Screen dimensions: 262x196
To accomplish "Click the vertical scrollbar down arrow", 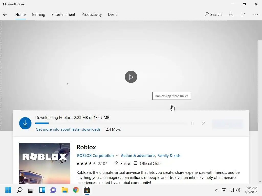I will point(260,182).
